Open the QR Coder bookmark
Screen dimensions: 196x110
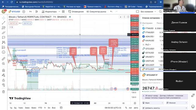point(134,7)
